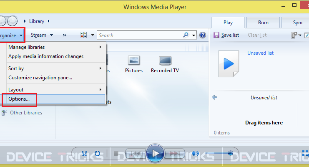The width and height of the screenshot is (309, 167).
Task: Click Library in the breadcrumb
Action: [37, 21]
